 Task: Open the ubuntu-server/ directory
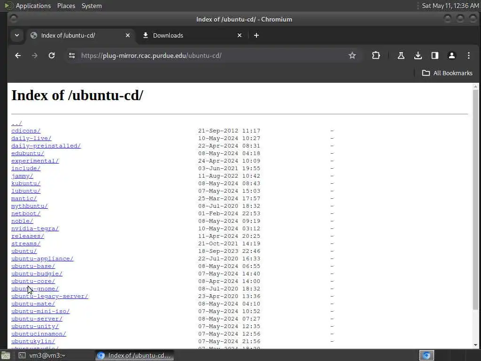coord(37,319)
